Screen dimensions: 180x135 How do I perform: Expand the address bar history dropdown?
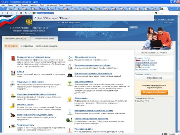coord(153,13)
